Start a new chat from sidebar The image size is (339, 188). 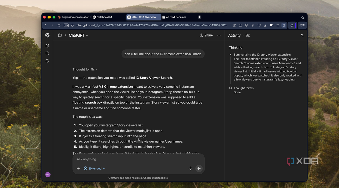pos(47,46)
